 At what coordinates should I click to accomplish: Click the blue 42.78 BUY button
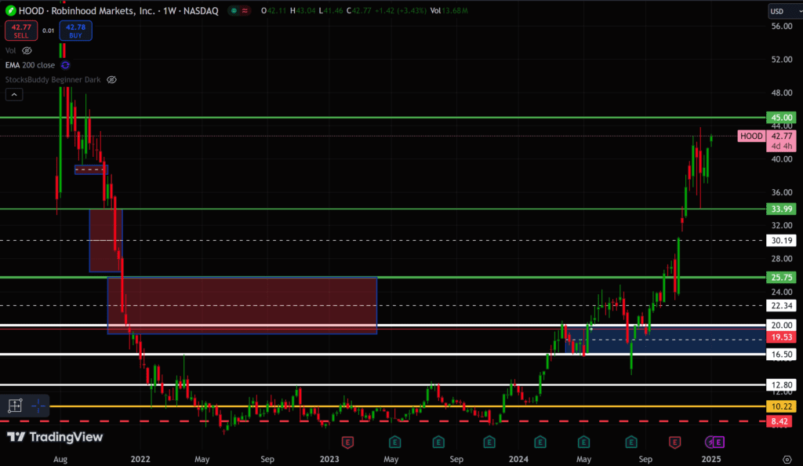(x=75, y=31)
